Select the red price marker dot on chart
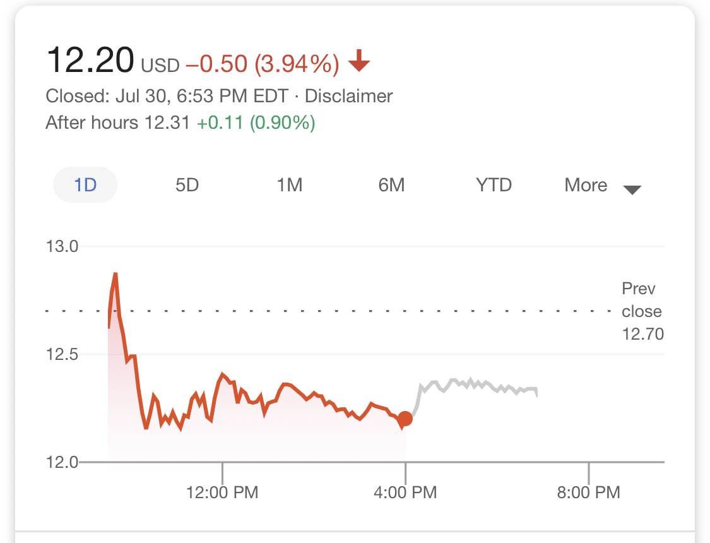 (404, 418)
